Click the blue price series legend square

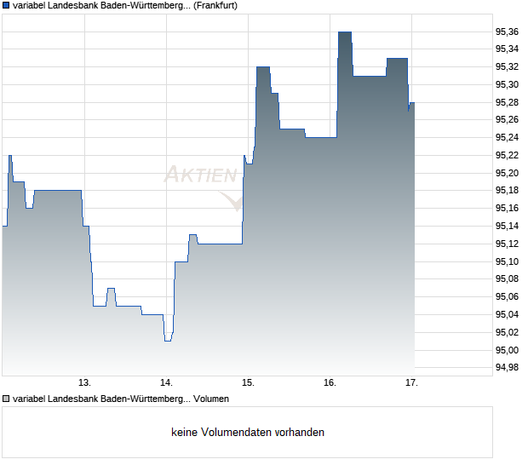click(6, 6)
